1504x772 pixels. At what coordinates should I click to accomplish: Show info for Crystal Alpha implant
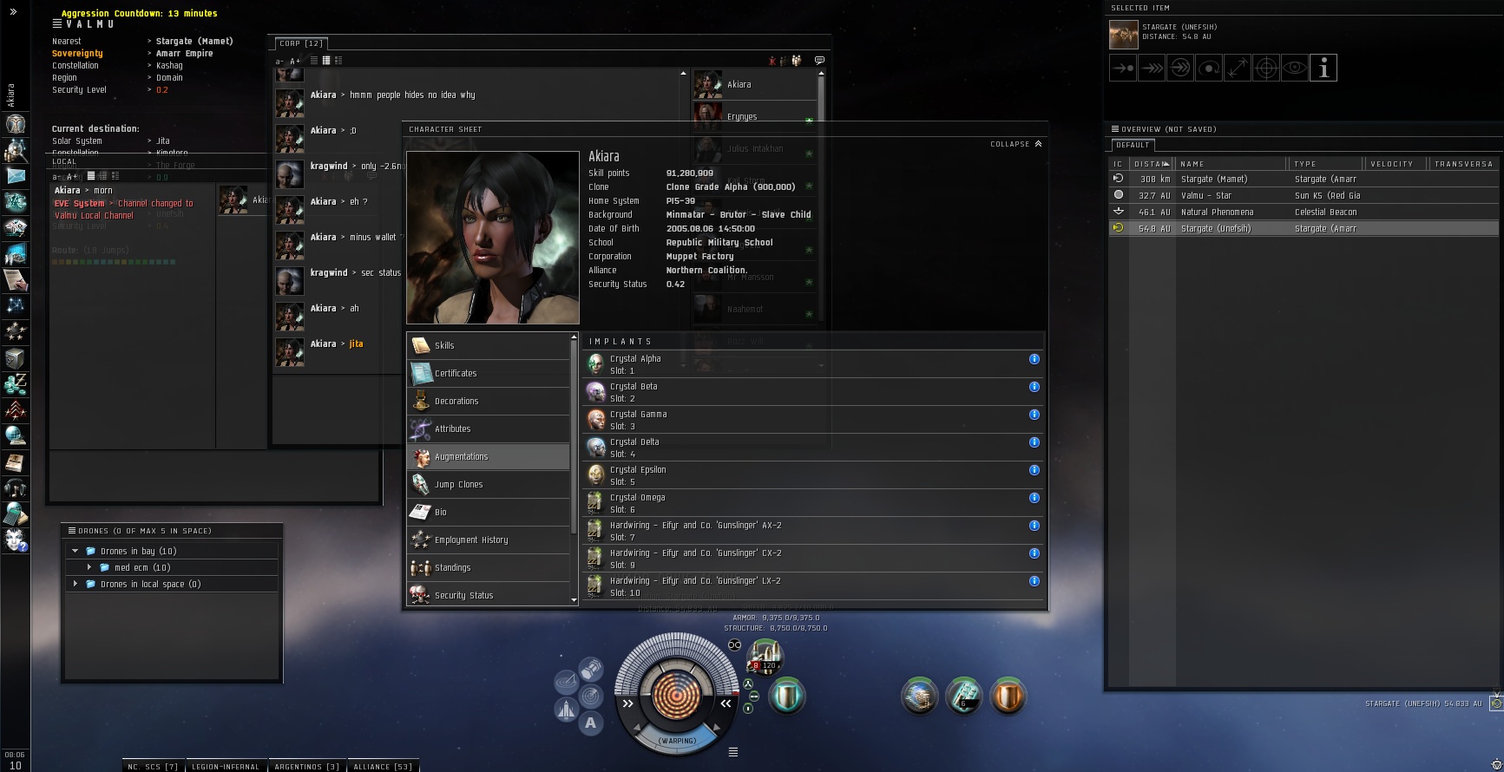click(1034, 359)
